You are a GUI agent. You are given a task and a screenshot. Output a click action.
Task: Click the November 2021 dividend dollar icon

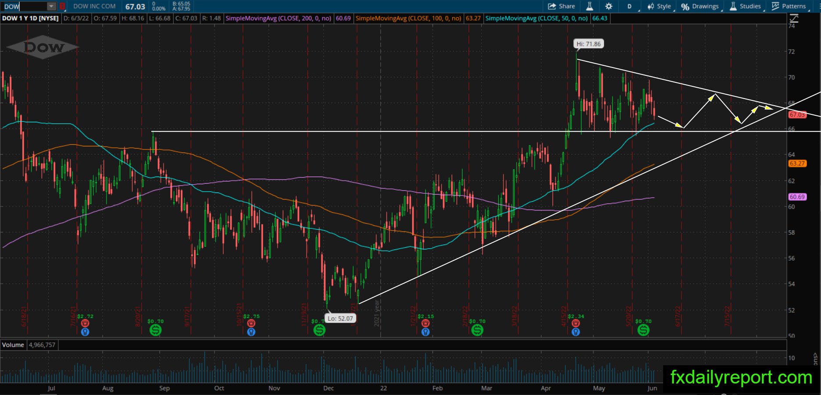pyautogui.click(x=319, y=330)
